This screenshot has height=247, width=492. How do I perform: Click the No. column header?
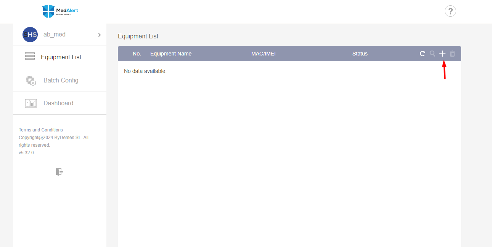(137, 54)
